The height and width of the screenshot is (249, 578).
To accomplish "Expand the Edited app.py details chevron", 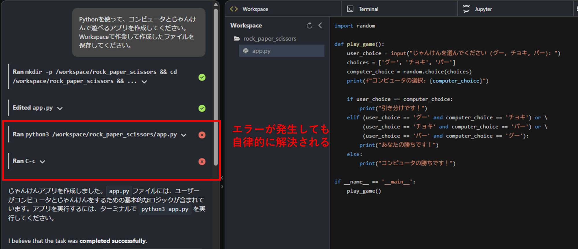I will coord(60,108).
